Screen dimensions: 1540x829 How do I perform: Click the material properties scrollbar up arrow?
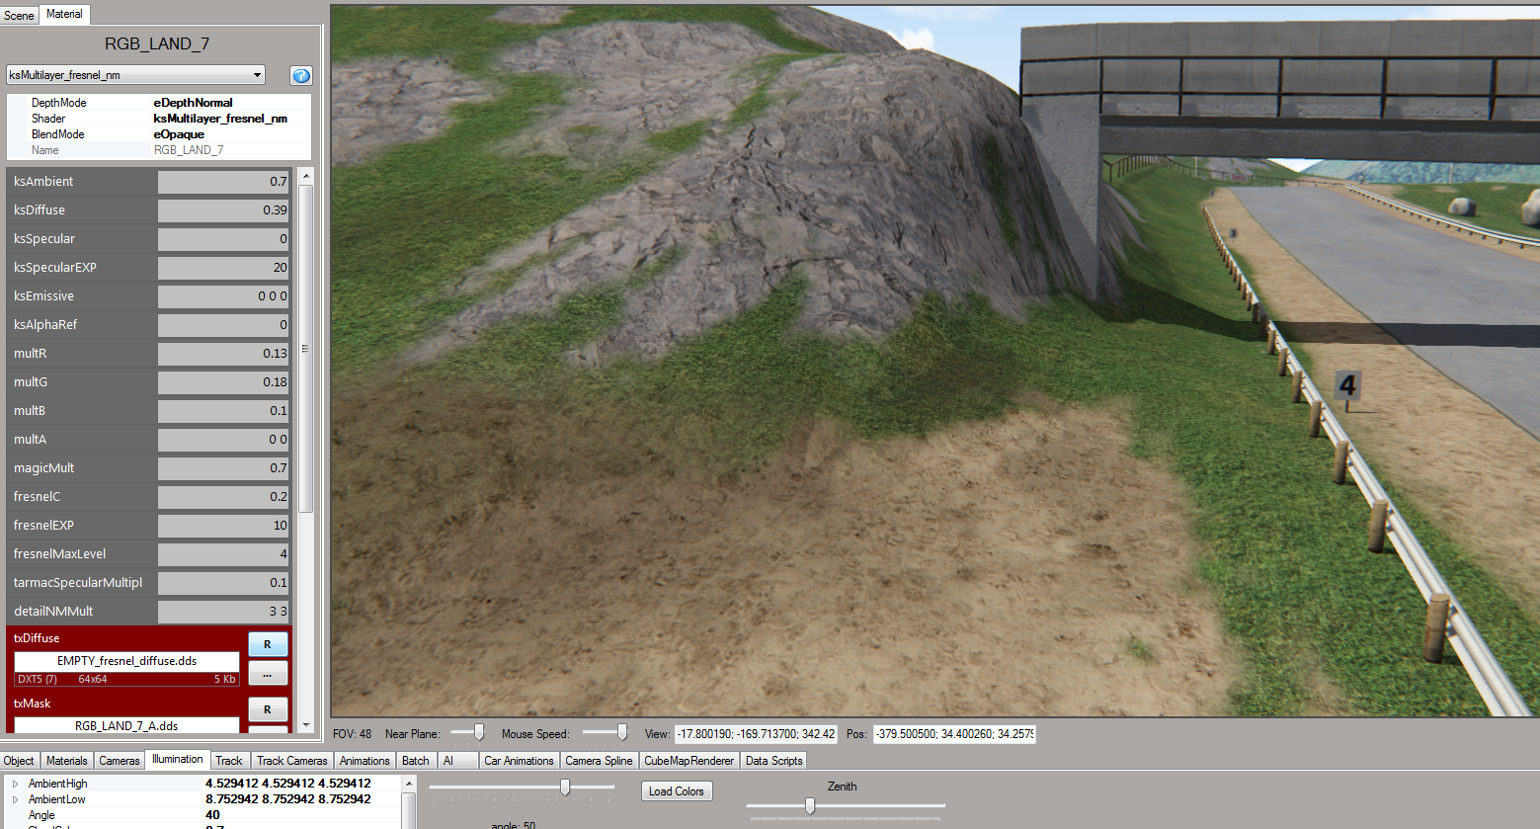pos(305,177)
